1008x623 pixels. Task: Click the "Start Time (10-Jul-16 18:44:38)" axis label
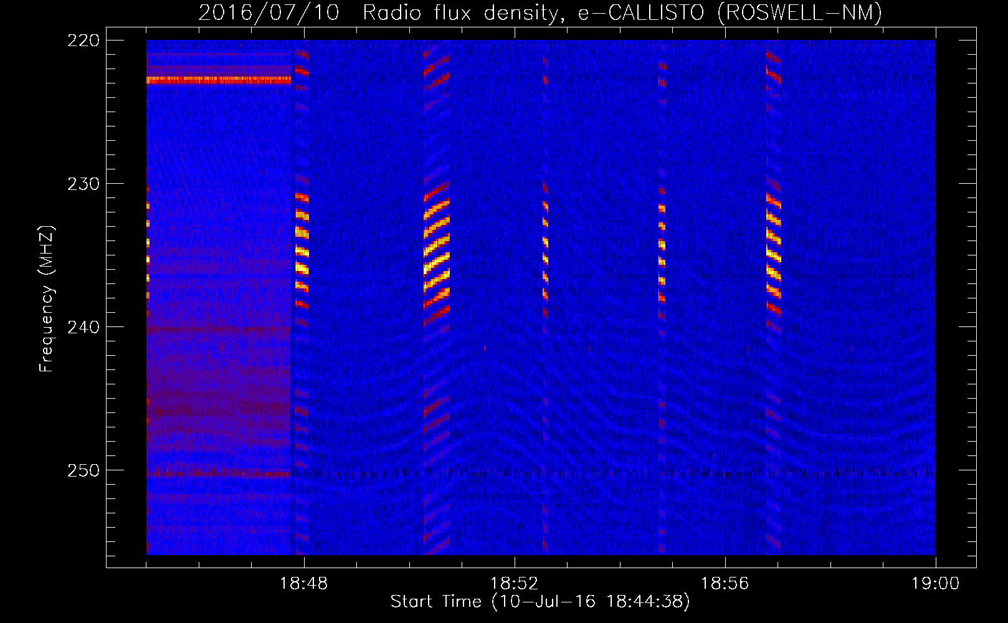[540, 602]
